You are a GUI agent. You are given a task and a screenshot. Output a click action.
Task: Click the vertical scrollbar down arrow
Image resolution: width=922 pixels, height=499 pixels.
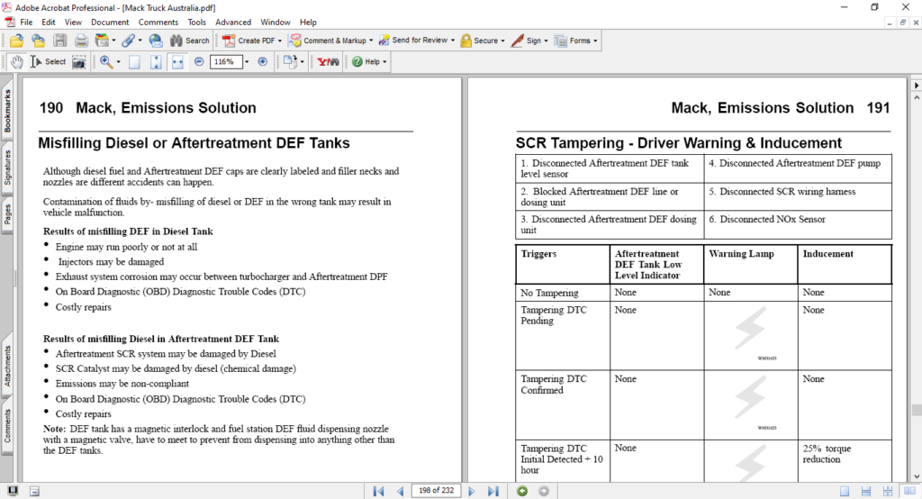coord(915,475)
